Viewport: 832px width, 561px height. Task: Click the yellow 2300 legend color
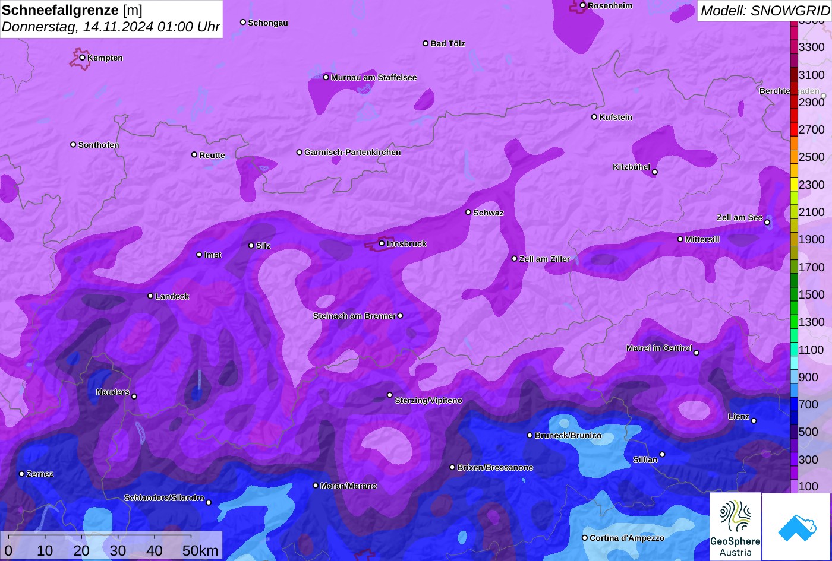click(794, 185)
